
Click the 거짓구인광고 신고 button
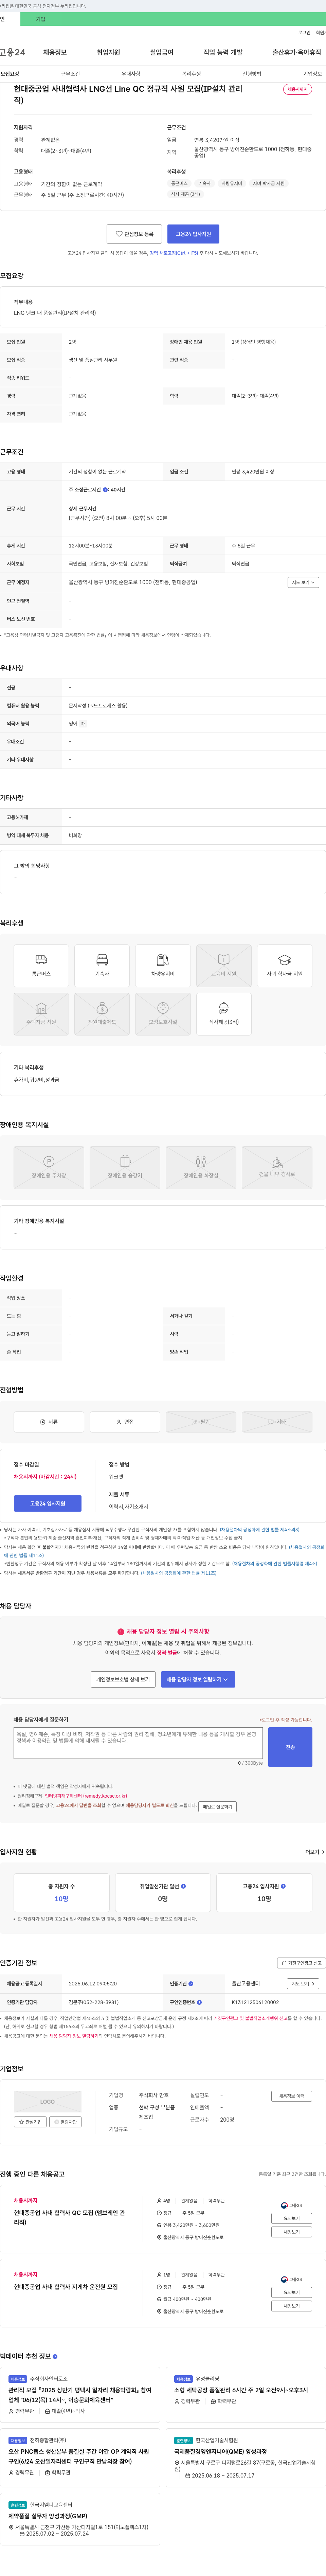(301, 1963)
